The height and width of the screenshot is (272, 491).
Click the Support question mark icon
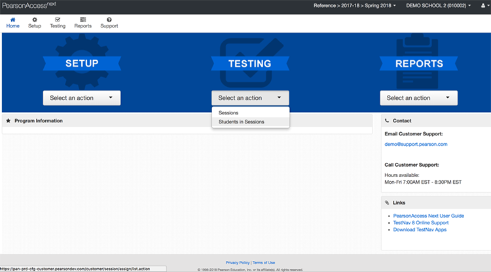coord(109,20)
